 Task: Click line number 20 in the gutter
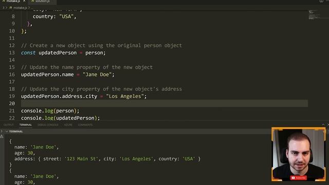pos(12,103)
